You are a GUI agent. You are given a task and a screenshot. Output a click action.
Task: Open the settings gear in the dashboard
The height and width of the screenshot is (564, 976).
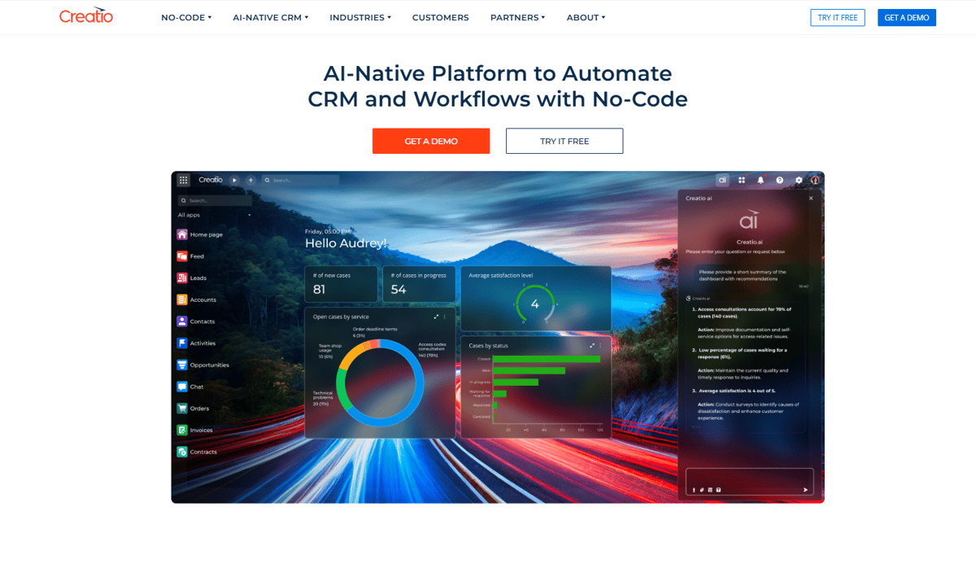click(x=798, y=180)
